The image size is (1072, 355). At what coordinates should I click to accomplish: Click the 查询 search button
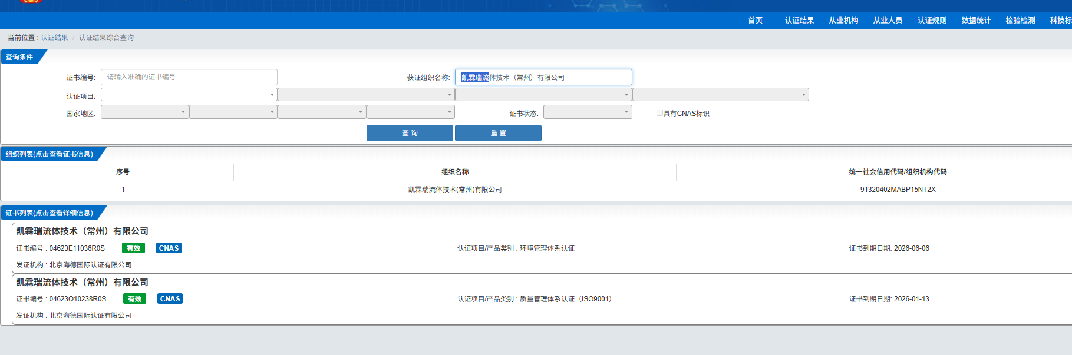click(410, 133)
